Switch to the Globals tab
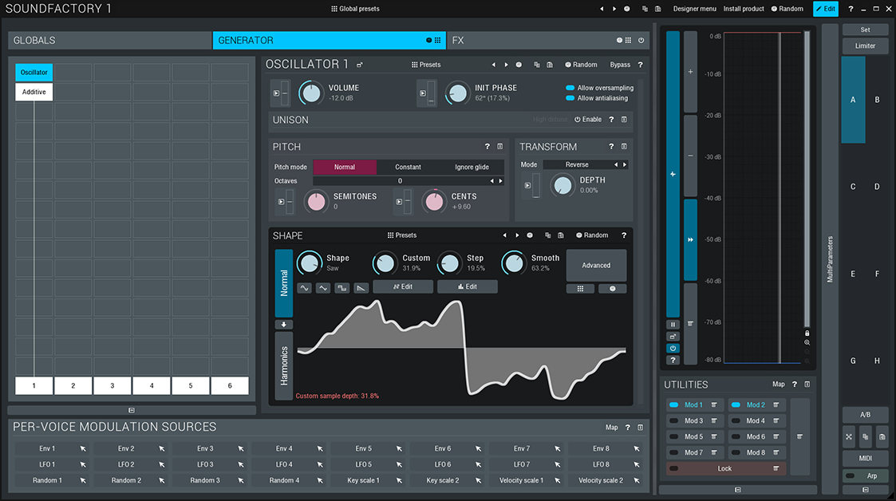 coord(110,41)
